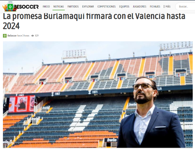Open the INICIO menu item
Screen dimensions: 195x149
[46, 7]
